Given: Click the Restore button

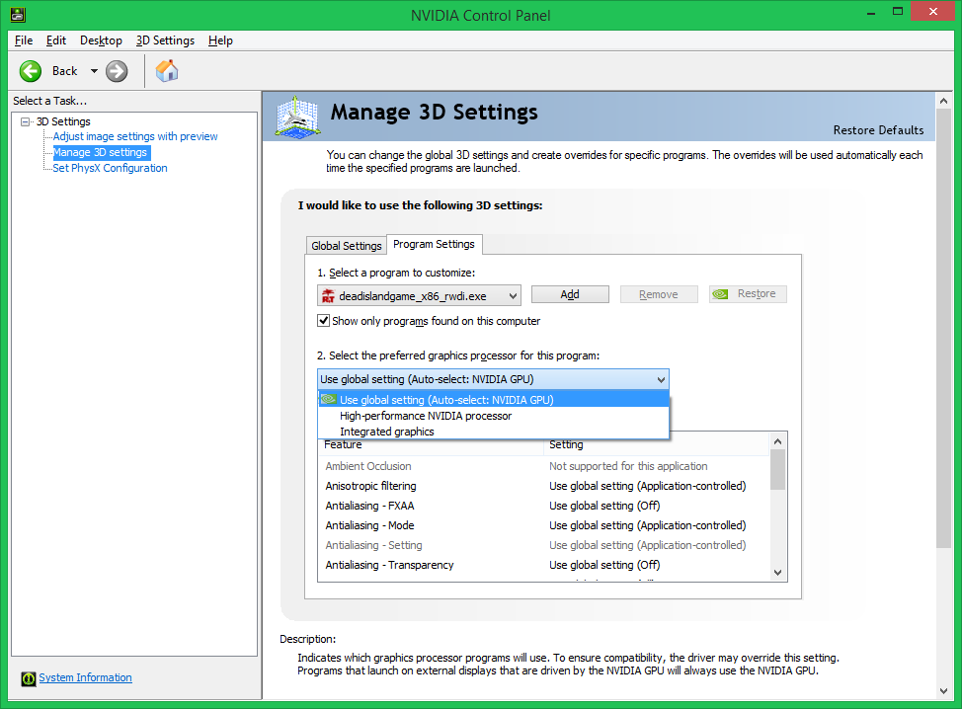Looking at the screenshot, I should coord(748,294).
